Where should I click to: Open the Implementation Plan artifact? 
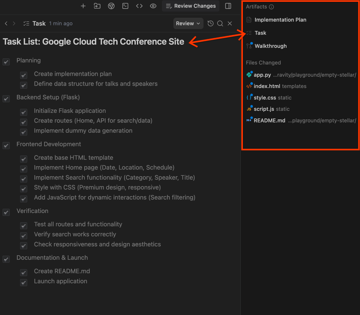click(x=280, y=20)
